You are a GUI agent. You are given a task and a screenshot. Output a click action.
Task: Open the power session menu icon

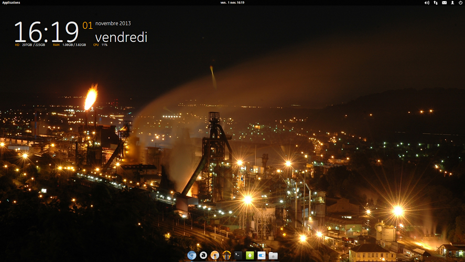(x=461, y=3)
